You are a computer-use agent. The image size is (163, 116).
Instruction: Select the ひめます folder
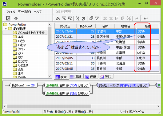[x=21, y=65]
